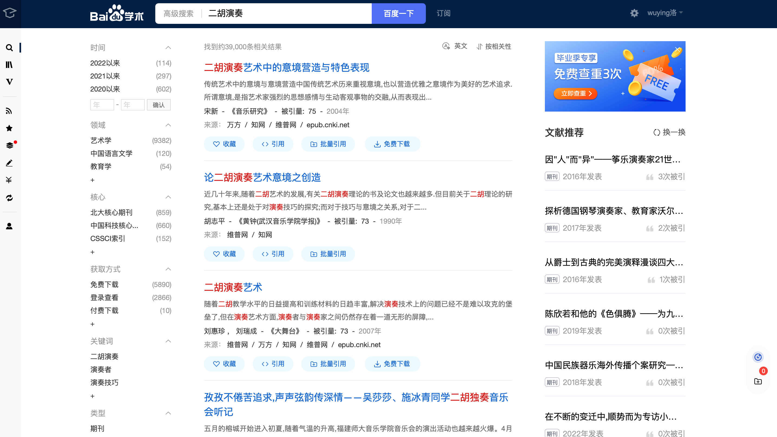This screenshot has width=777, height=437.
Task: Collapse the 时间 filter section
Action: pyautogui.click(x=168, y=48)
